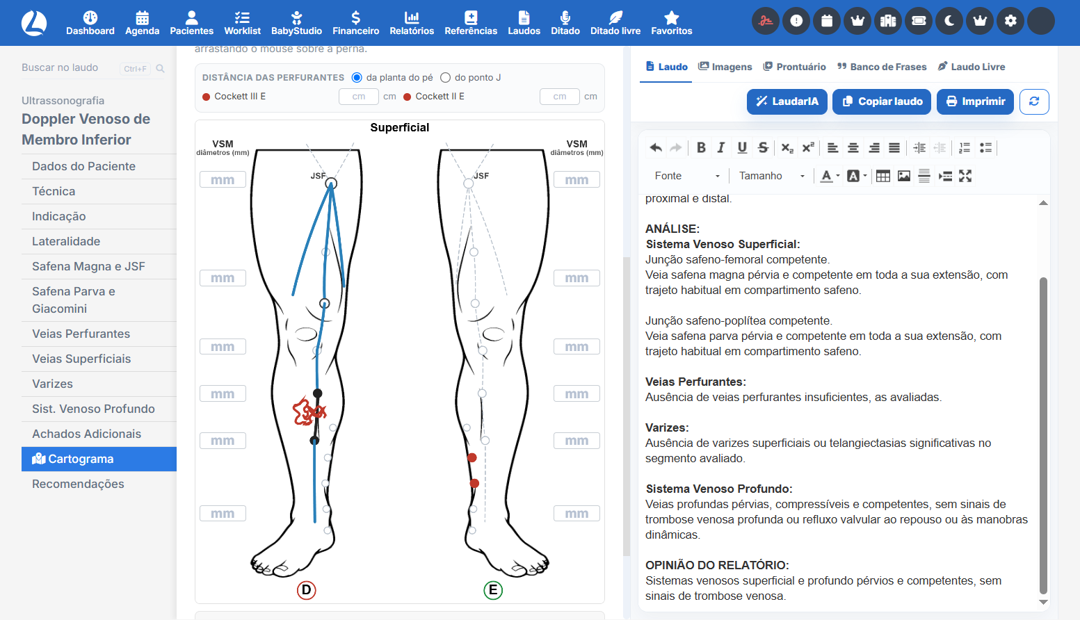The image size is (1080, 620).
Task: Toggle dark mode with the moon icon
Action: [949, 21]
